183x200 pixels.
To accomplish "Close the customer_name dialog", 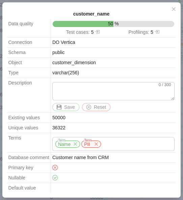I will coord(174,9).
